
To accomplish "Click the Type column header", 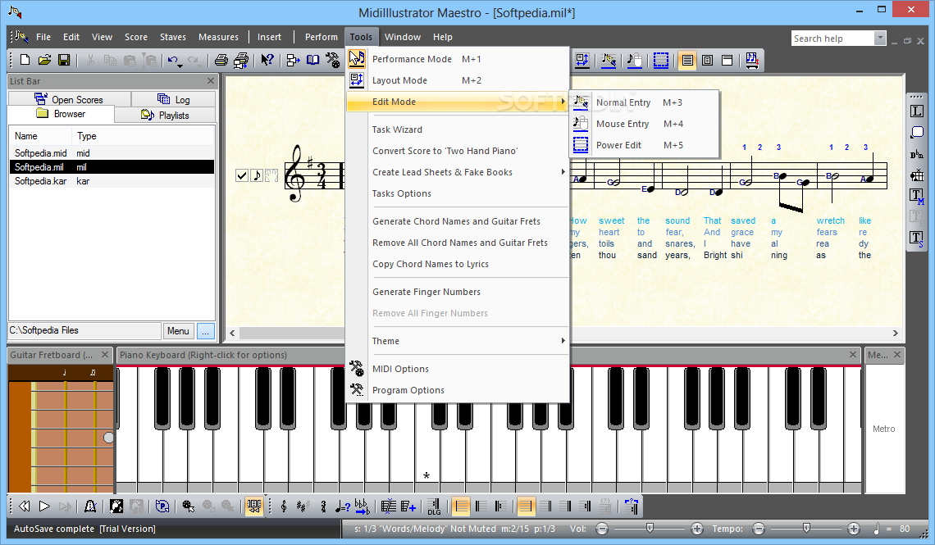I will tap(143, 136).
